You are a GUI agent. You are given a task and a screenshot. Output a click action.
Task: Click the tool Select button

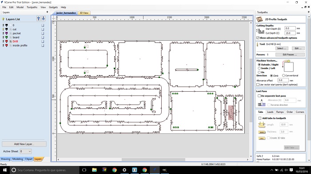pyautogui.click(x=281, y=48)
